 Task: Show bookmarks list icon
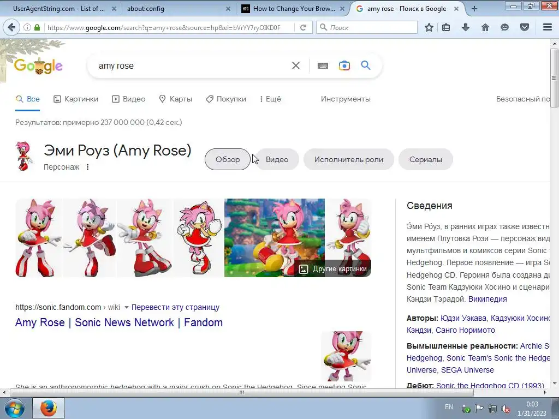446,27
